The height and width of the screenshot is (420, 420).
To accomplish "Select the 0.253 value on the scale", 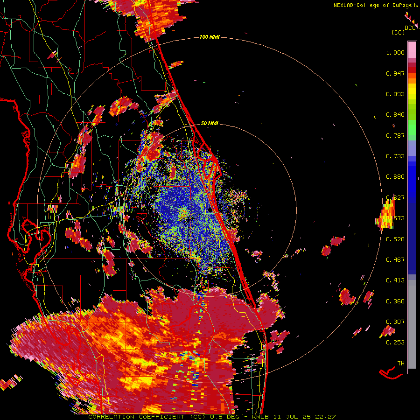I will click(395, 343).
